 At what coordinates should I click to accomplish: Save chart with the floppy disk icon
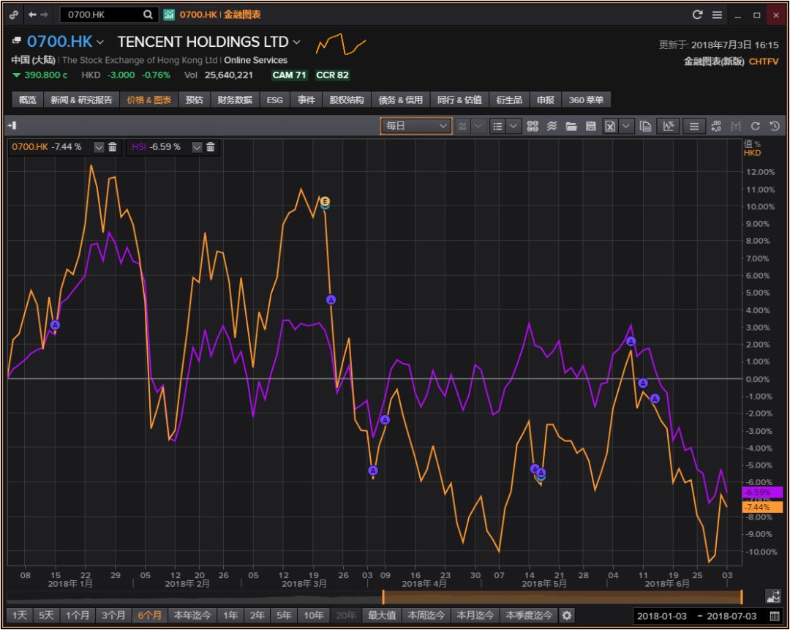click(590, 126)
